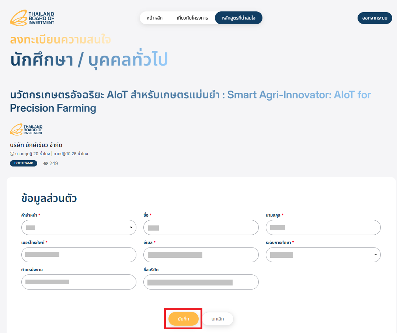Image resolution: width=397 pixels, height=333 pixels.
Task: Cancel registration with the ยกเลิก button
Action: [218, 319]
